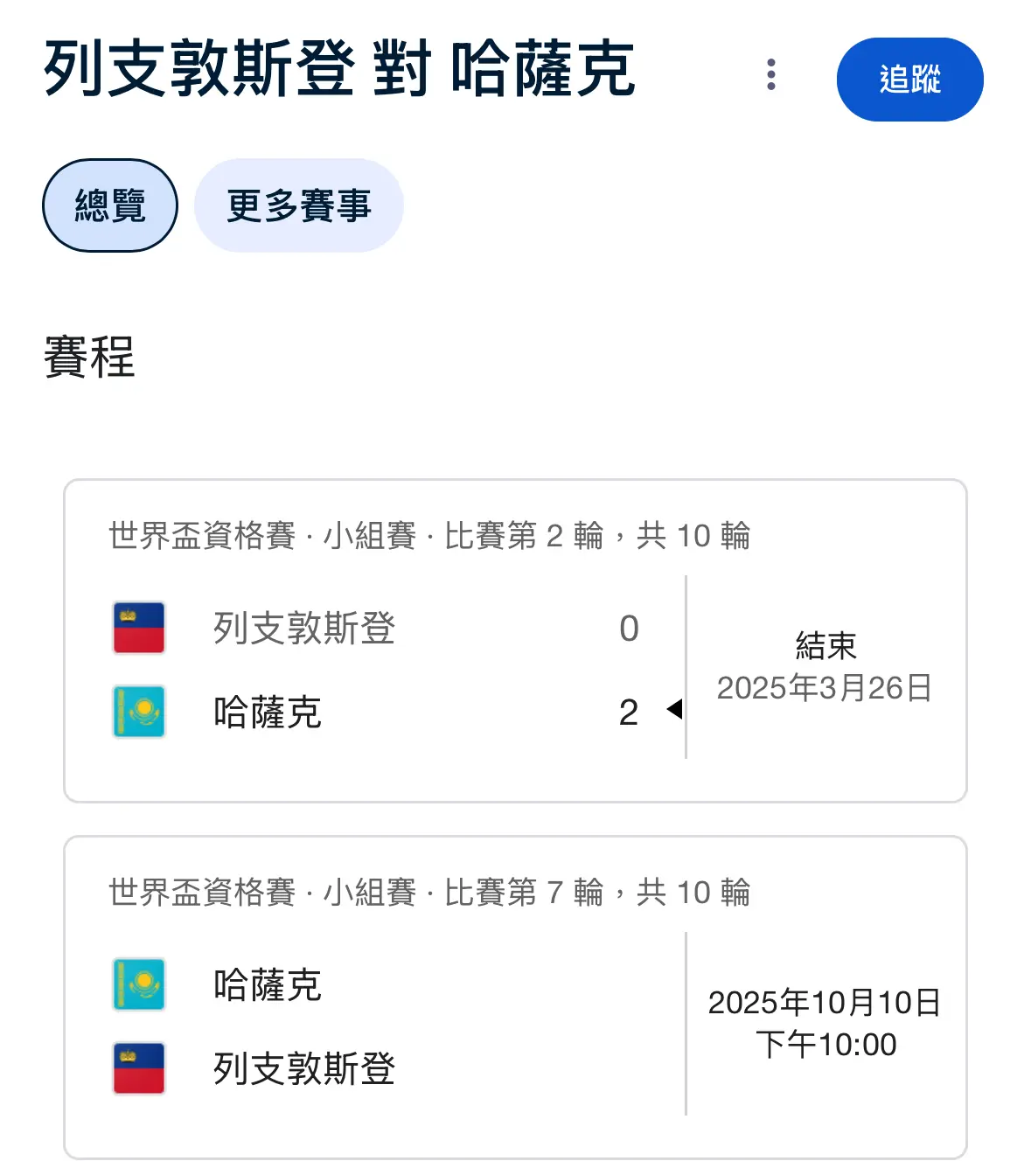Click Liechtenstein's score of 0
The width and height of the screenshot is (1031, 1168).
pos(629,629)
